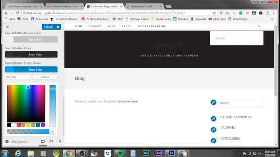Screen dimensions: 280x157
Task: Expand the bookmarks overflow chevron
Action: pyautogui.click(x=272, y=19)
